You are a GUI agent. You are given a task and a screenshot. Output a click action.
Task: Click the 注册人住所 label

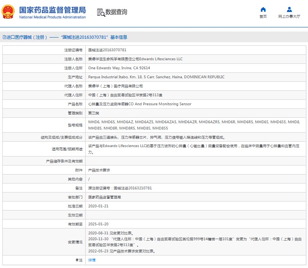tap(73, 68)
